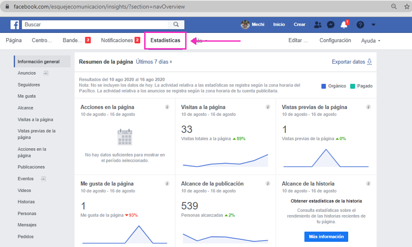Click info icon on Alcance de la historia
Image resolution: width=412 pixels, height=247 pixels.
[368, 184]
